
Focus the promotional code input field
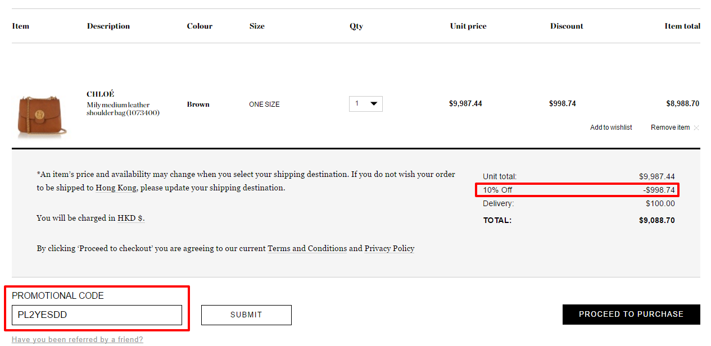97,315
